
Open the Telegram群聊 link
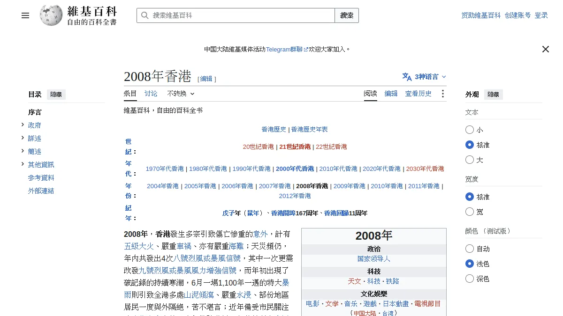[x=284, y=49]
